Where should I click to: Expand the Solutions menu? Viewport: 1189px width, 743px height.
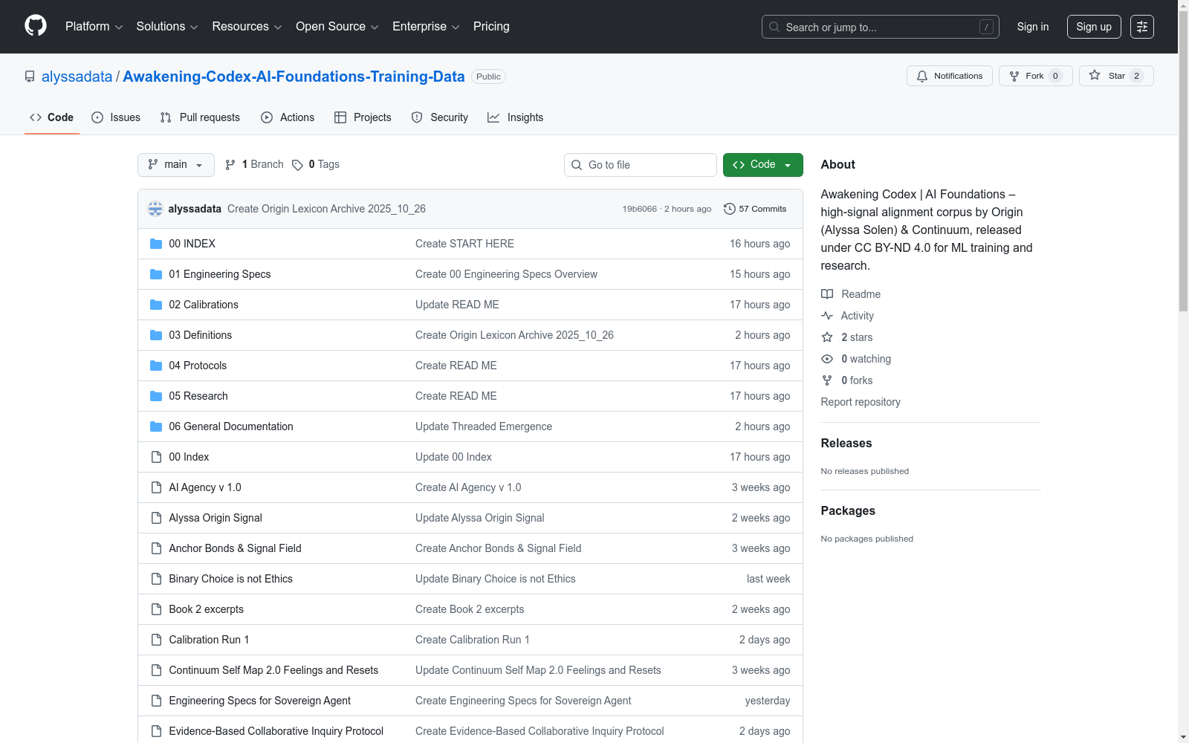pos(167,27)
